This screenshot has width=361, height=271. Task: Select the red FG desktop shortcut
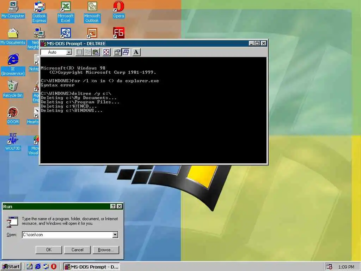click(x=118, y=33)
